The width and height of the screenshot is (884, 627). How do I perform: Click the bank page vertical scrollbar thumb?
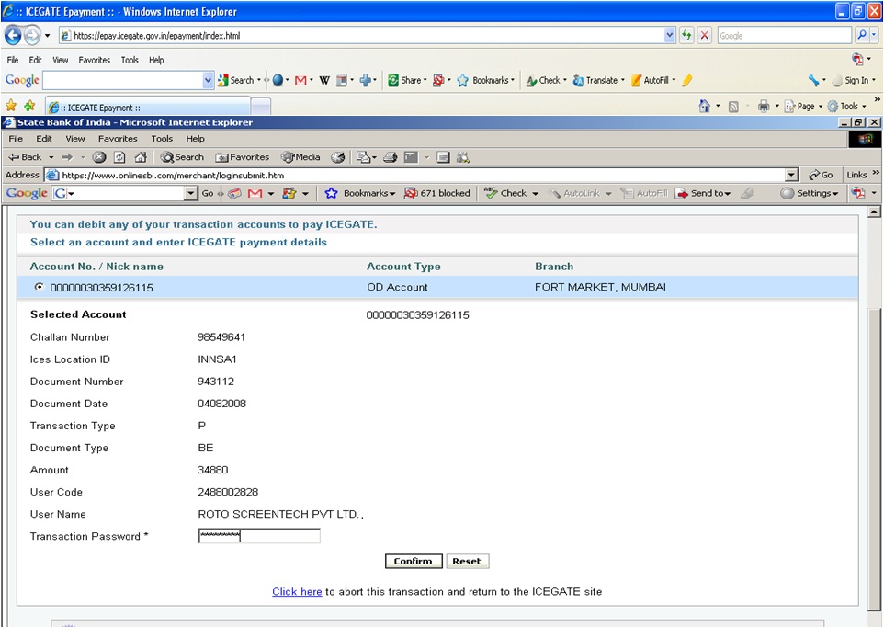[874, 460]
